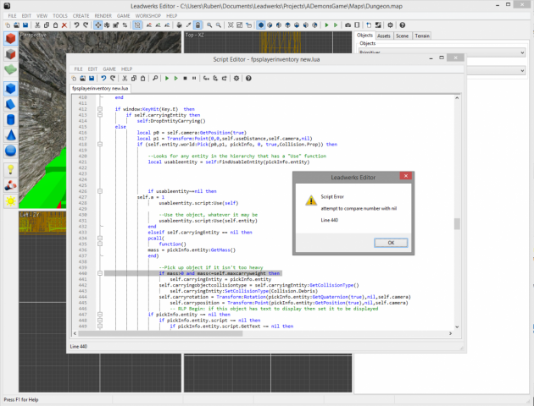Click the Script Editor find magnifier icon
This screenshot has height=406, width=534.
coord(157,78)
